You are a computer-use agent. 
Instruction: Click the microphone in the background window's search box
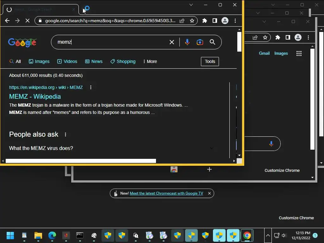[x=271, y=144]
